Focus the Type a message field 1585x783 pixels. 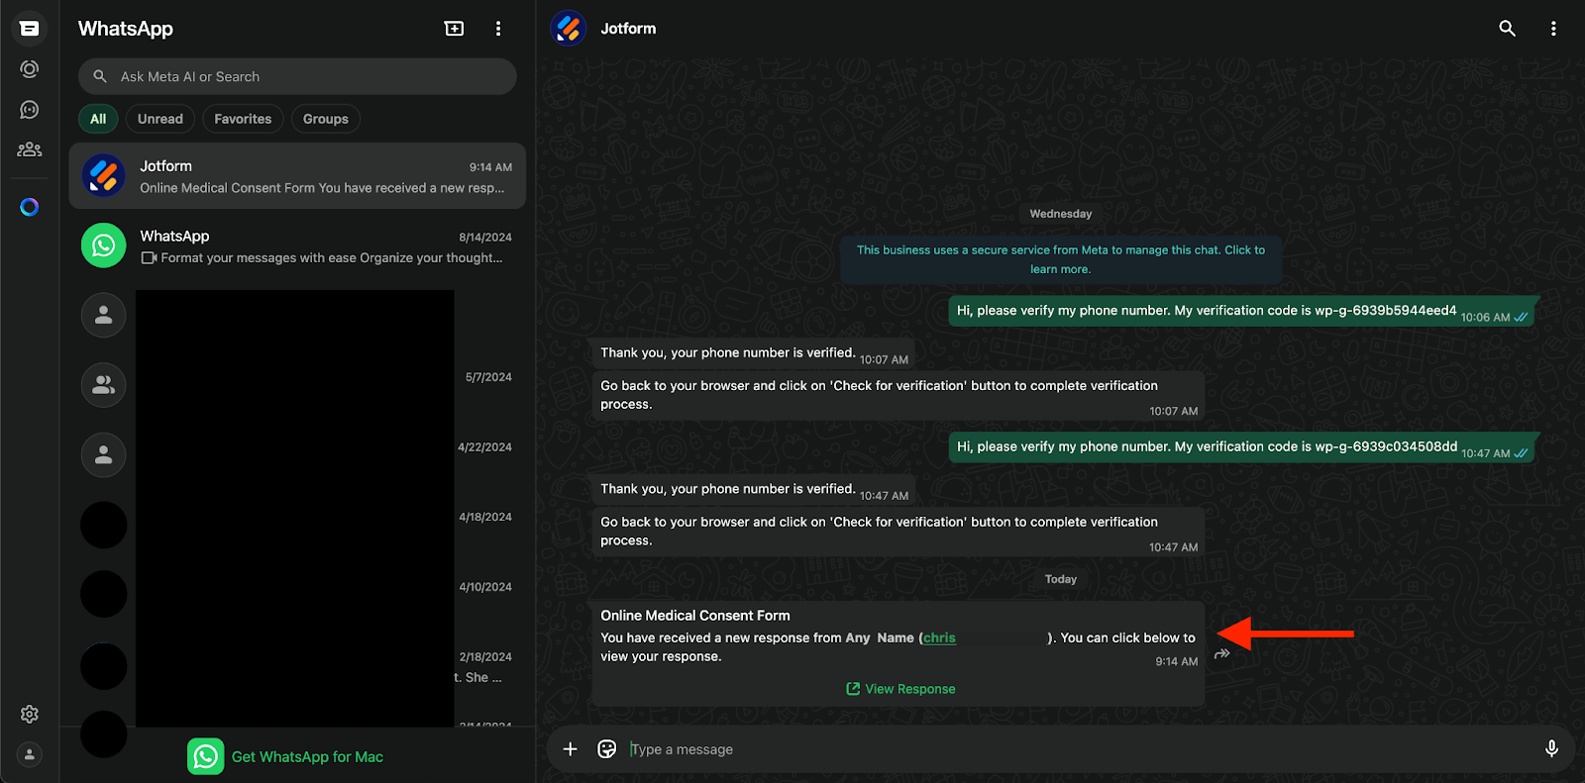1080,749
